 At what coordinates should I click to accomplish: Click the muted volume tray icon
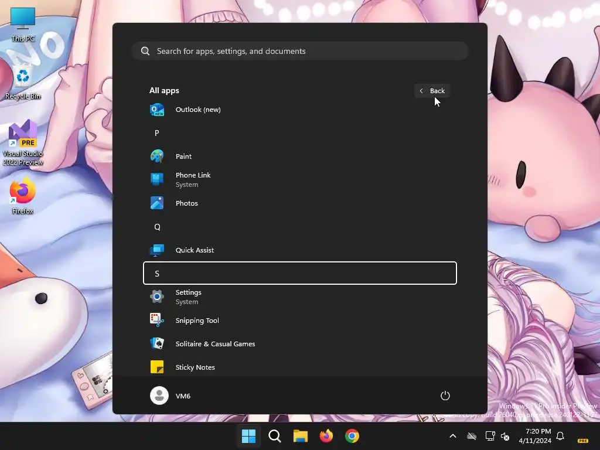point(505,436)
